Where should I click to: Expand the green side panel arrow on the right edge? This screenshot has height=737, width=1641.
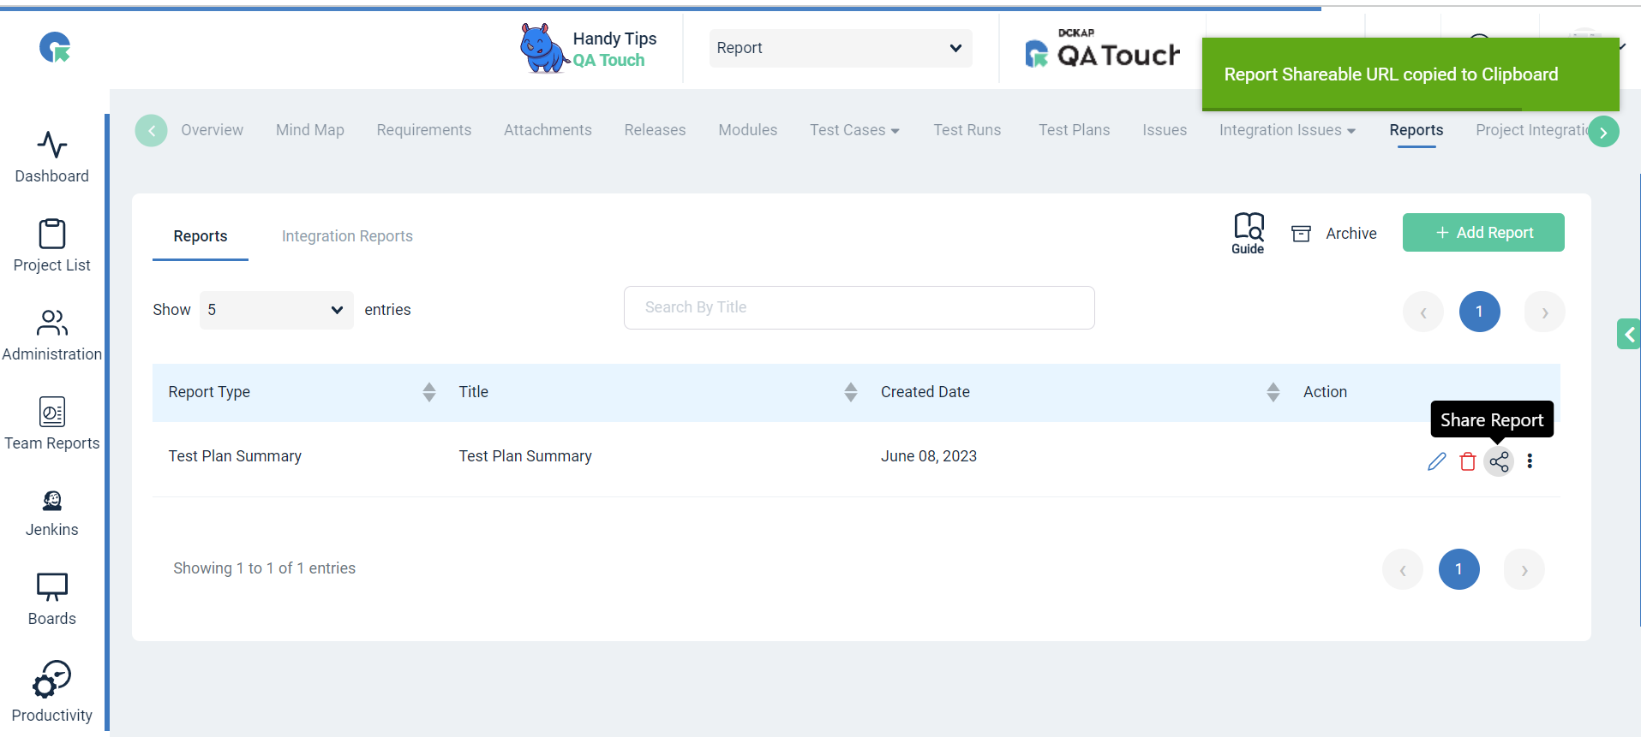[1629, 334]
